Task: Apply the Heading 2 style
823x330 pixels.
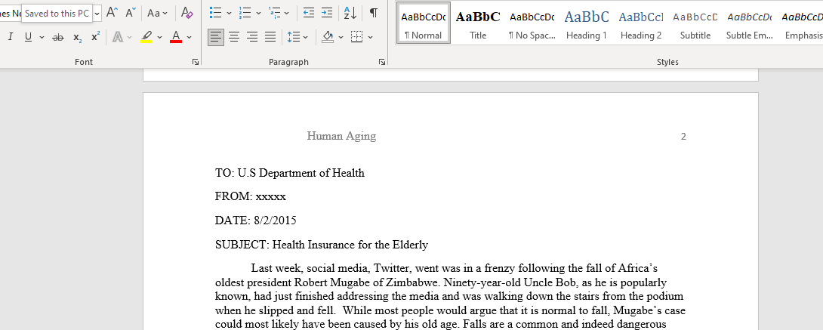Action: [x=641, y=23]
